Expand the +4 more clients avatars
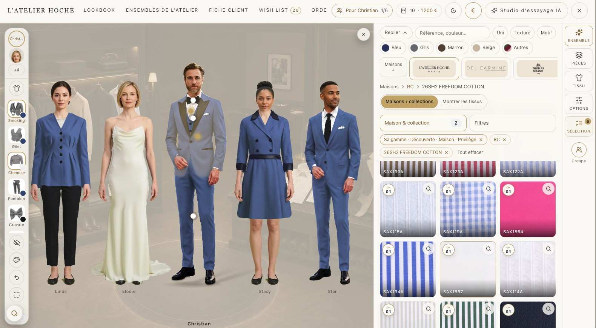The image size is (596, 328). click(x=17, y=70)
